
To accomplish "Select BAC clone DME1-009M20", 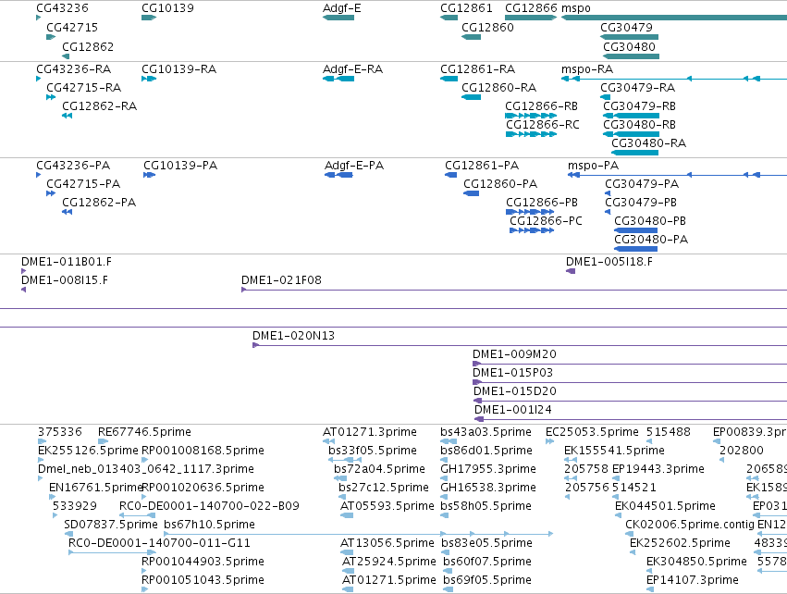I will [514, 354].
